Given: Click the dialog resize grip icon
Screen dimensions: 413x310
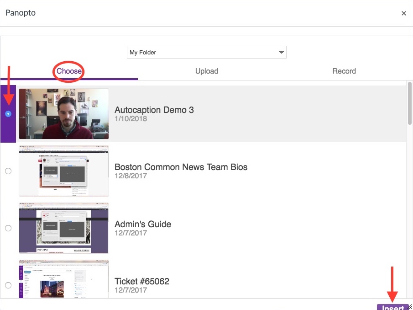Looking at the screenshot, I should pyautogui.click(x=410, y=307).
